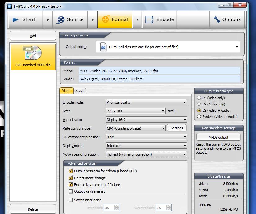Open the DC component precision dropdown
Viewport: 256px width, 214px height.
(x=146, y=137)
